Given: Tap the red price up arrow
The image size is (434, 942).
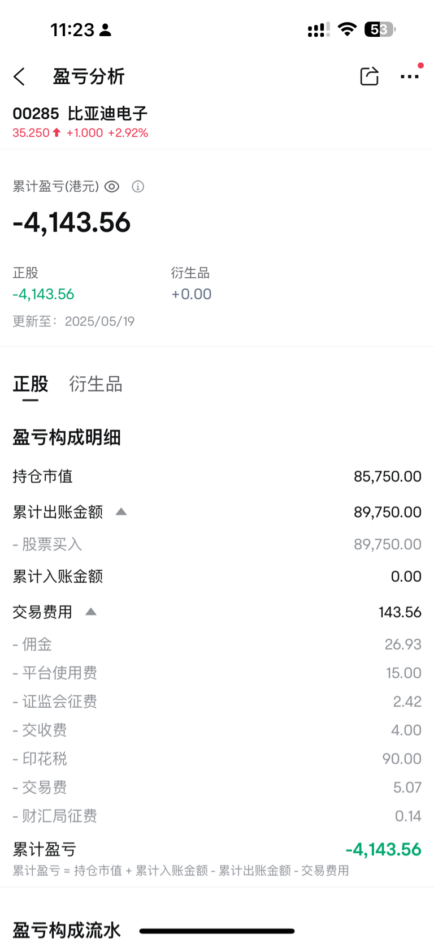Looking at the screenshot, I should click(57, 132).
